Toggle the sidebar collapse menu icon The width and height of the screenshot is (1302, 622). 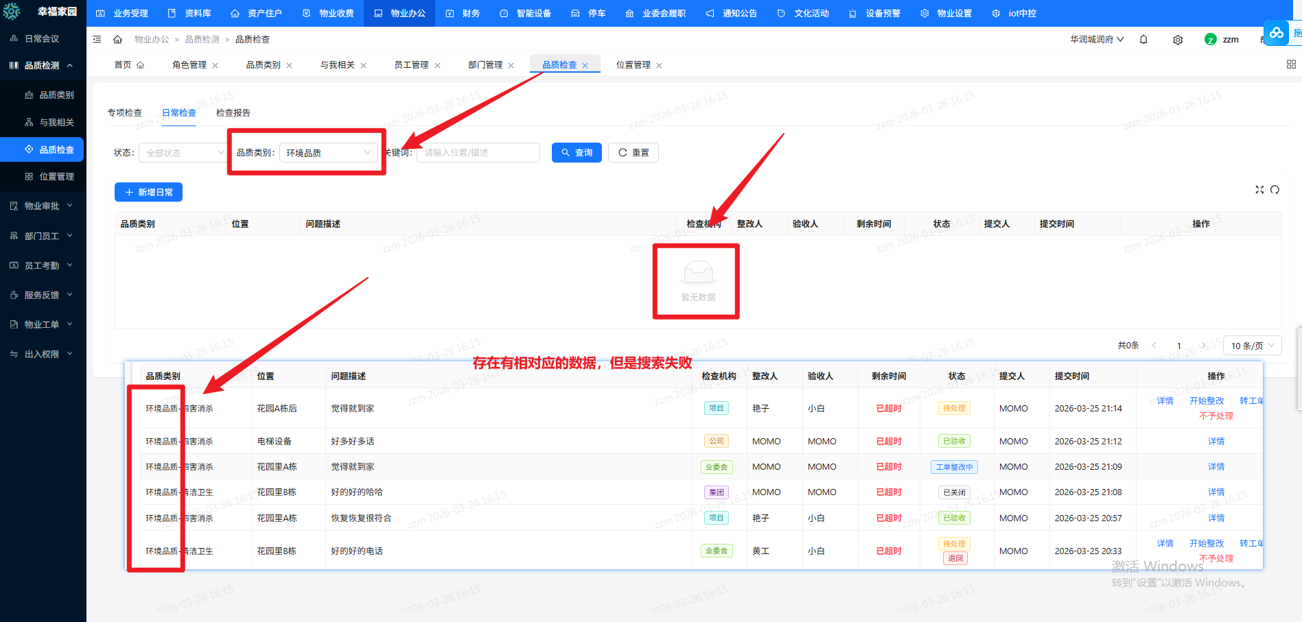(97, 40)
